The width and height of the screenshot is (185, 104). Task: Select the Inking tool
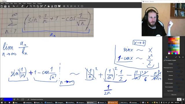(41, 6)
